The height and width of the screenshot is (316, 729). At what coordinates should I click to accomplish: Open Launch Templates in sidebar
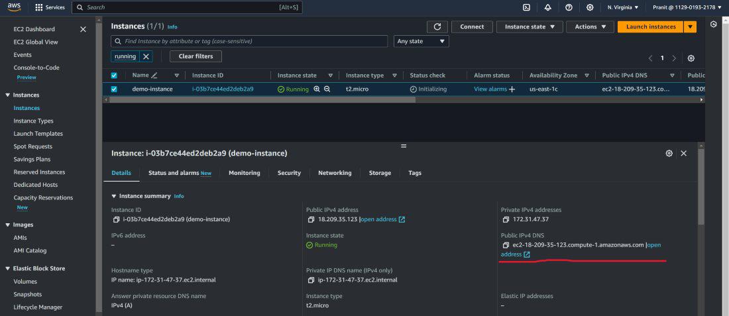pos(38,134)
